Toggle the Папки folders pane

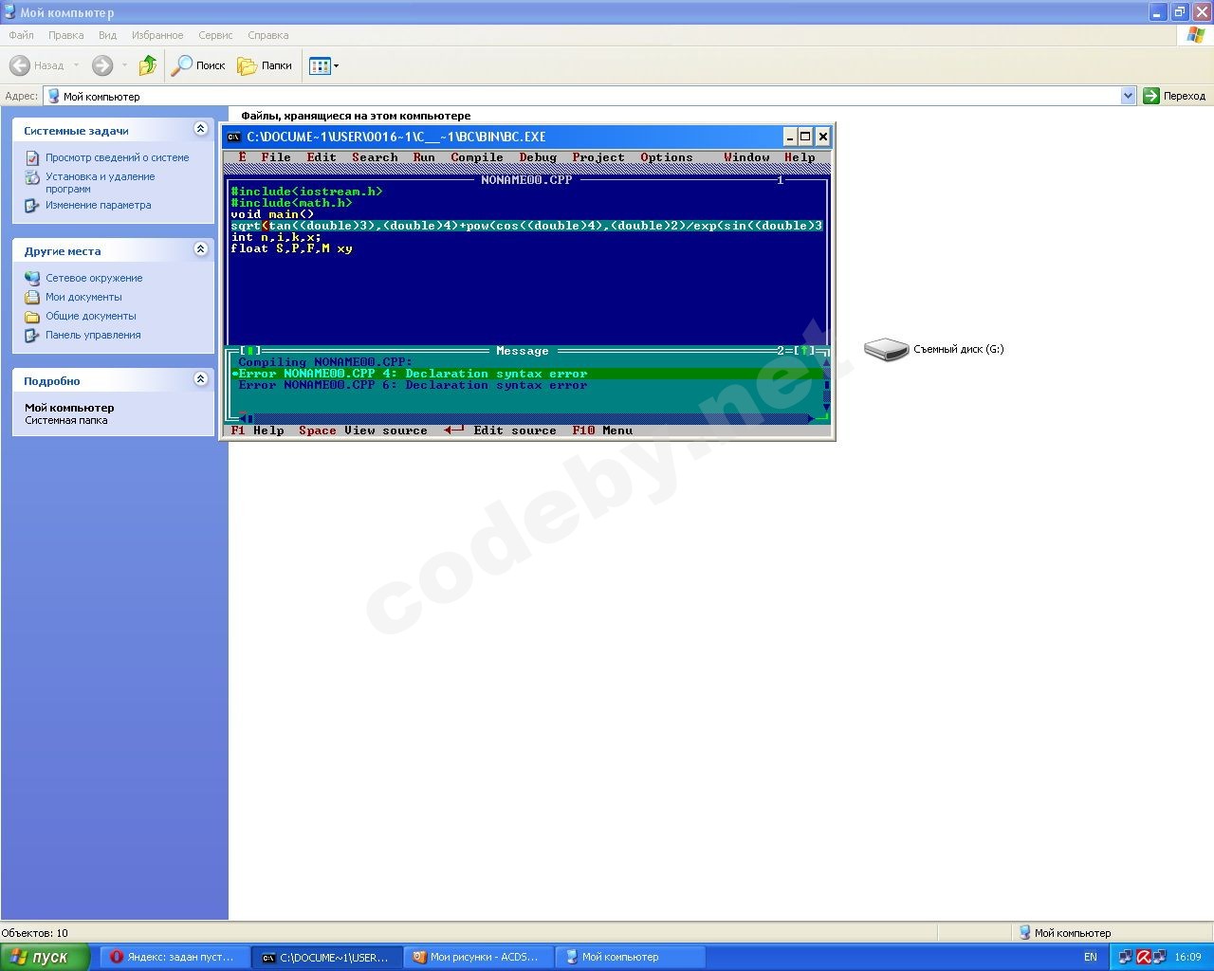(x=265, y=65)
